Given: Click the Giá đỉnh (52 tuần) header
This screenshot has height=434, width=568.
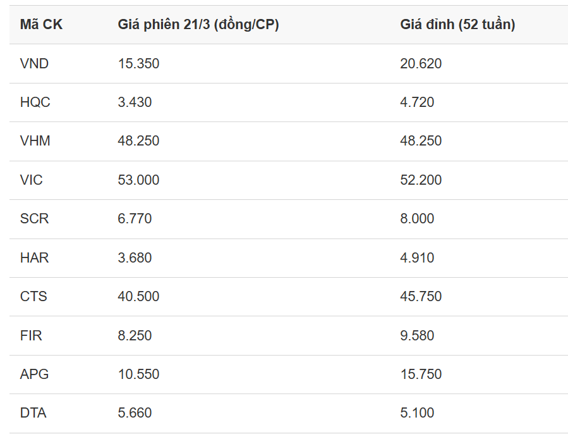Looking at the screenshot, I should (x=457, y=25).
